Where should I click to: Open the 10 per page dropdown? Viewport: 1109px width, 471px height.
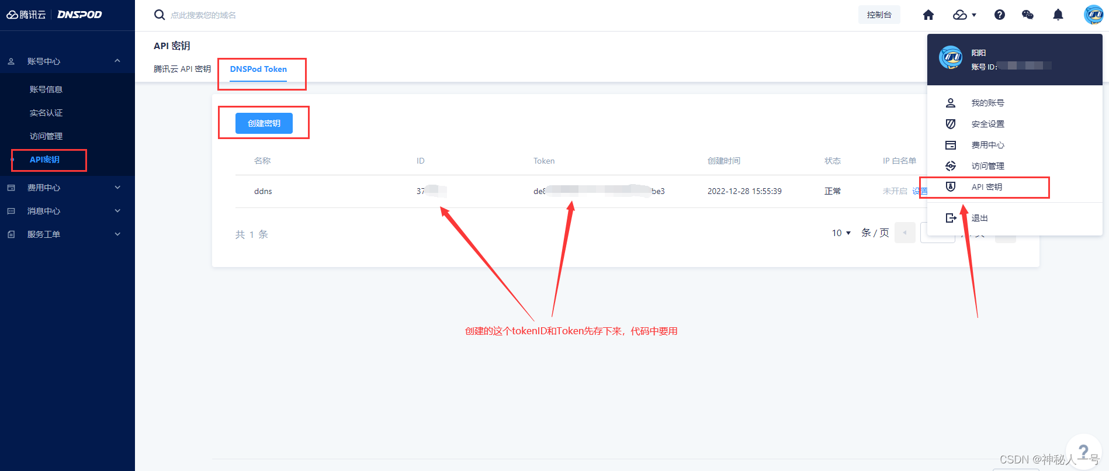841,233
